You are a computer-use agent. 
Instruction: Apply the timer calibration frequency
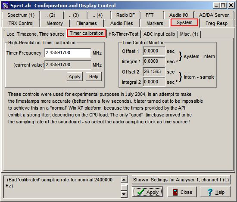(75, 77)
